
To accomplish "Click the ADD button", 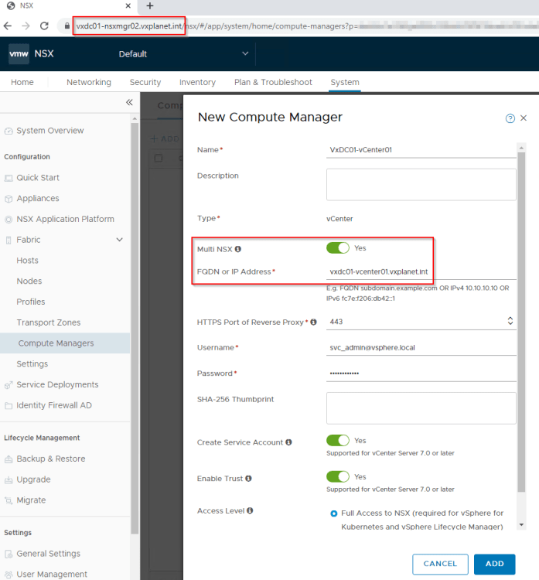I will 495,564.
